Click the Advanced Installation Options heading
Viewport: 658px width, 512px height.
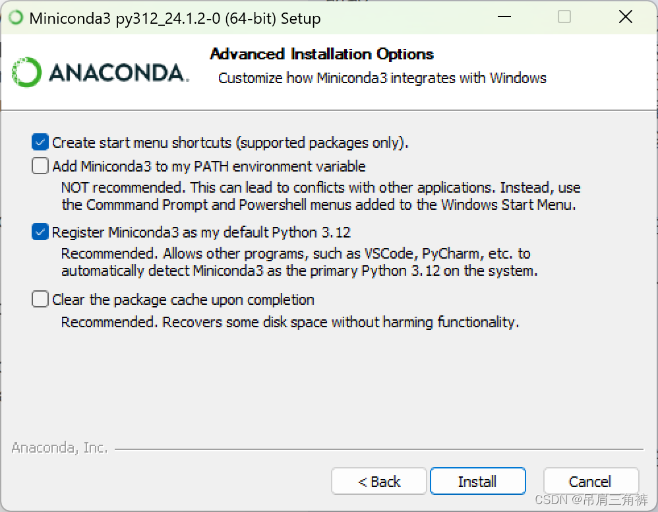click(x=321, y=54)
